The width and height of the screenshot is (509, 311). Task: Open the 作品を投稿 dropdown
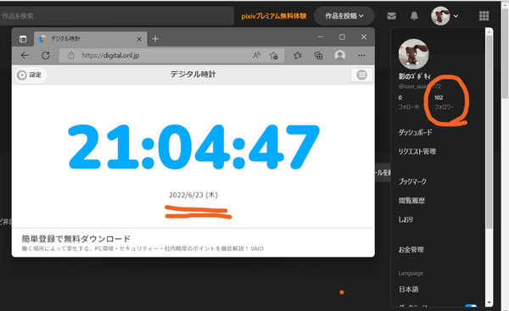[344, 16]
